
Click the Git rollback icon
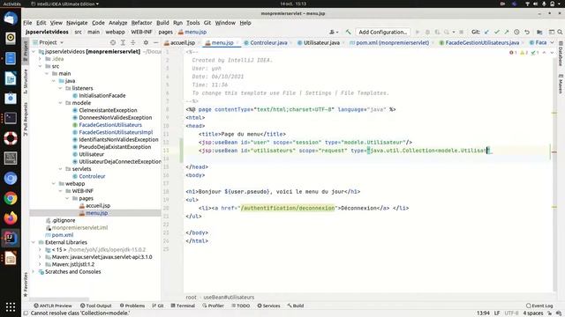coord(527,32)
